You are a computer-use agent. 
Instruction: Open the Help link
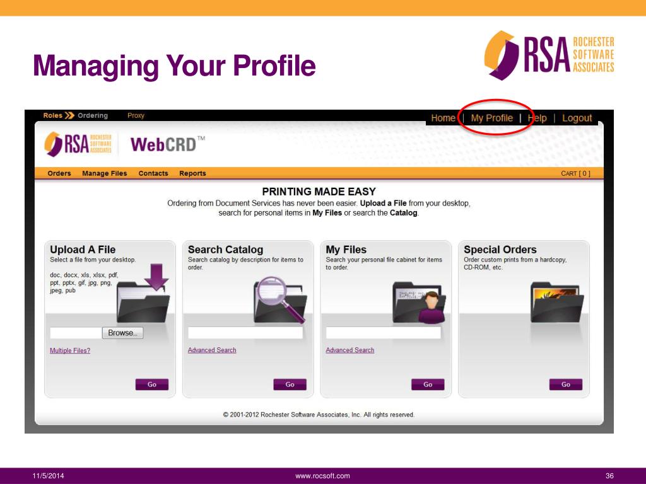click(537, 118)
